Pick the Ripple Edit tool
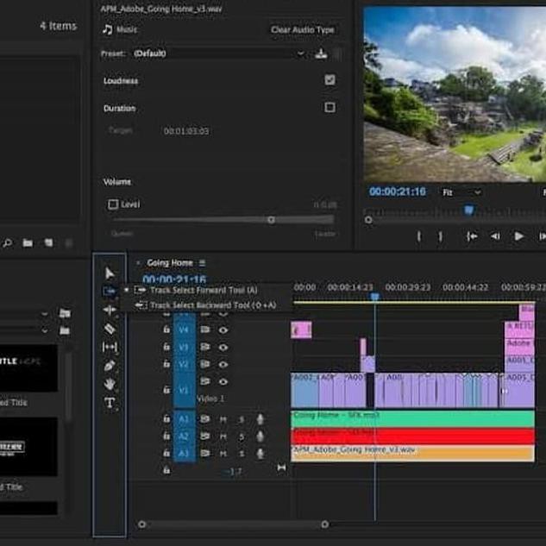 pyautogui.click(x=110, y=310)
